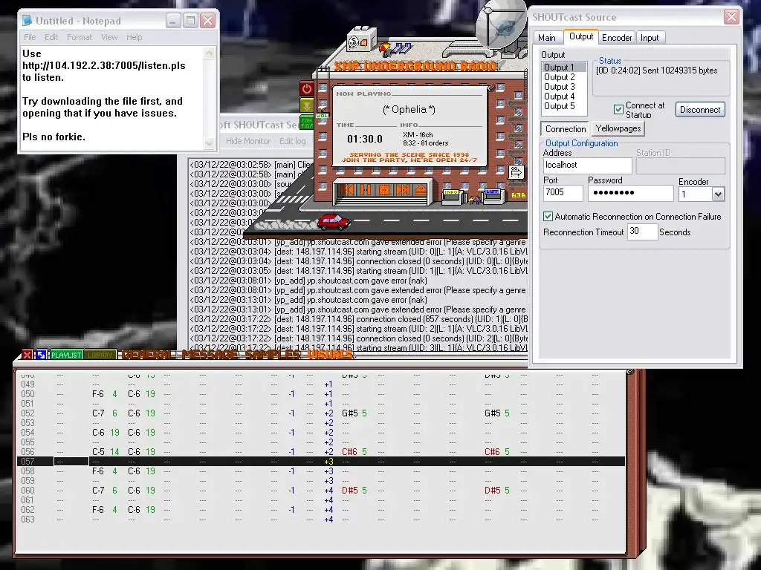The image size is (761, 570).
Task: Open the blue LIST booth
Action: coord(492,195)
